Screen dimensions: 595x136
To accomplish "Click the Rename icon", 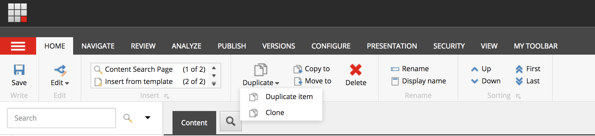I will click(395, 69).
